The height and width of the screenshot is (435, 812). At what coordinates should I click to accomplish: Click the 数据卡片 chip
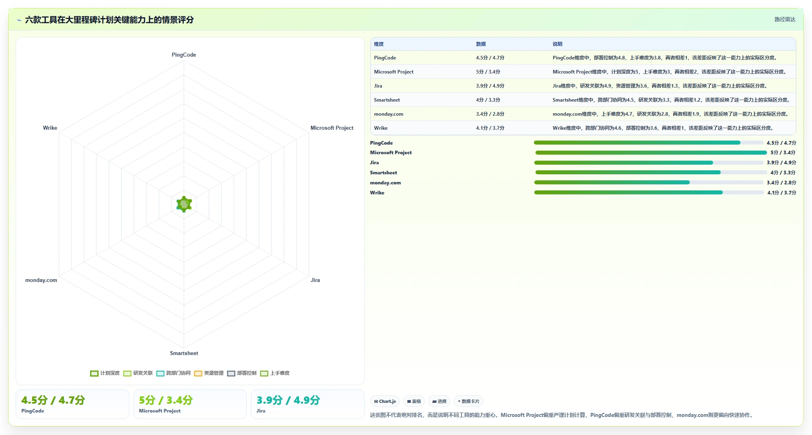[x=468, y=401]
